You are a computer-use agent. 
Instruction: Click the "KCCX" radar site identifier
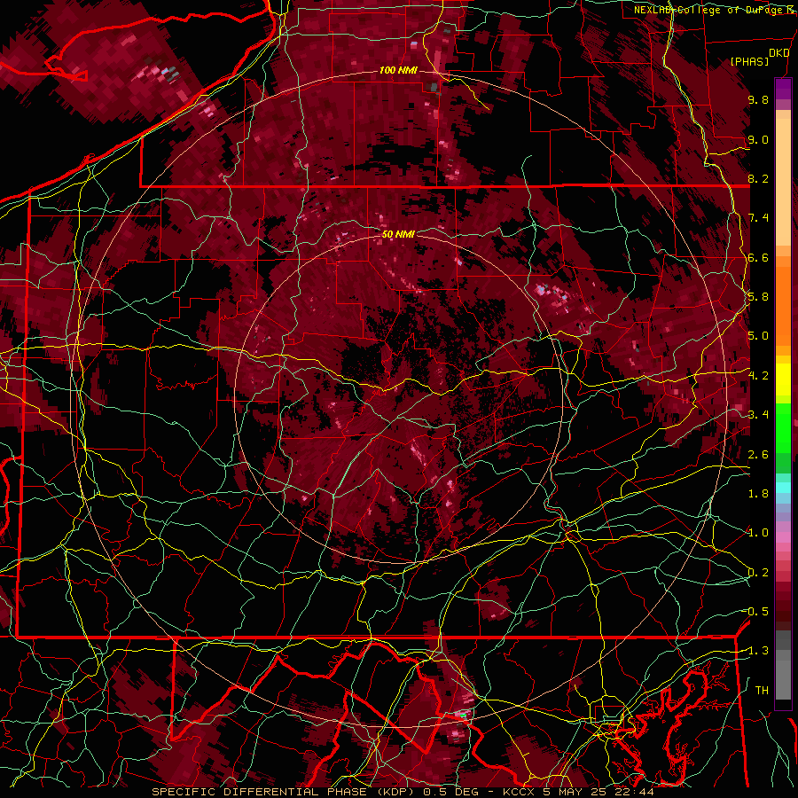click(x=519, y=792)
